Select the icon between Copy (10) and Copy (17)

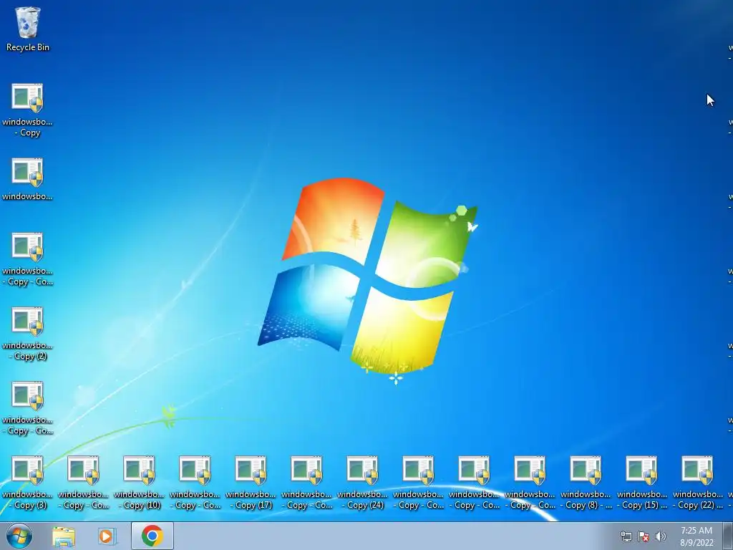[195, 483]
